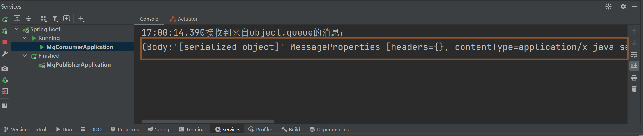
Task: Click the horizontal console scrollbar
Action: 208,122
